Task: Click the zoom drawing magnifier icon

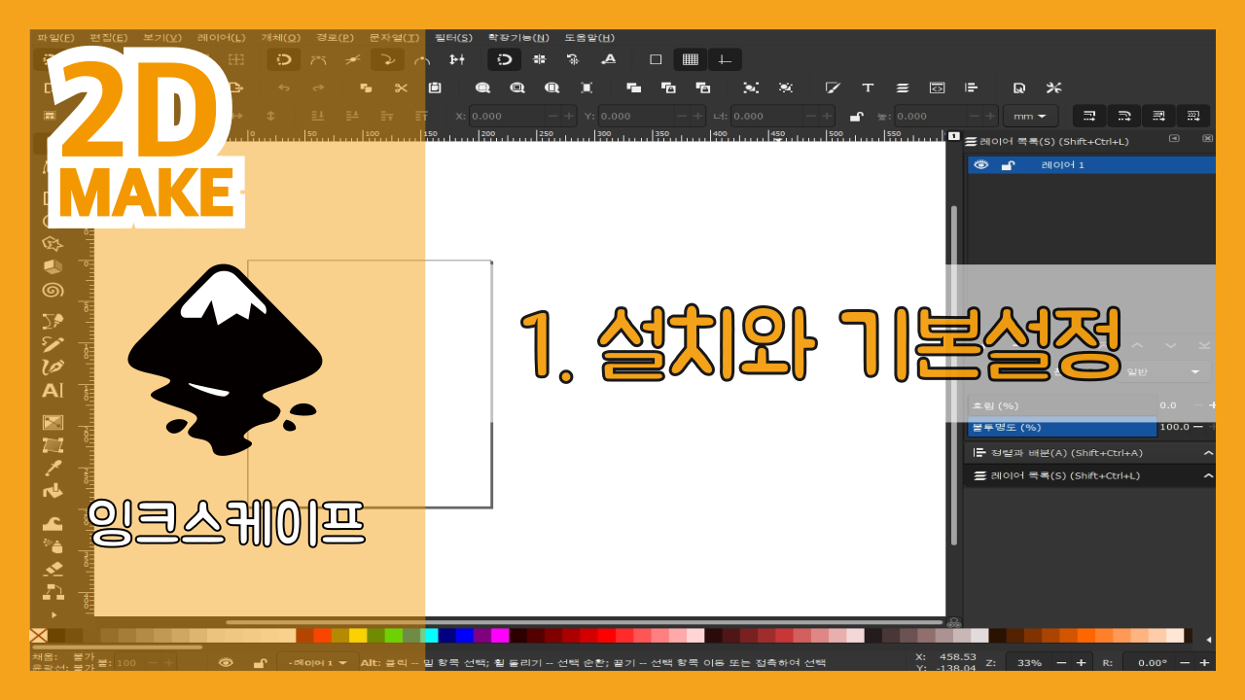Action: pos(517,87)
